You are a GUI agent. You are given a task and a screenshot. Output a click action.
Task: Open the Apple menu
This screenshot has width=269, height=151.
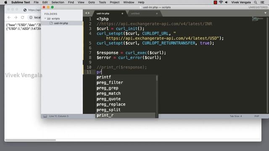click(x=5, y=2)
